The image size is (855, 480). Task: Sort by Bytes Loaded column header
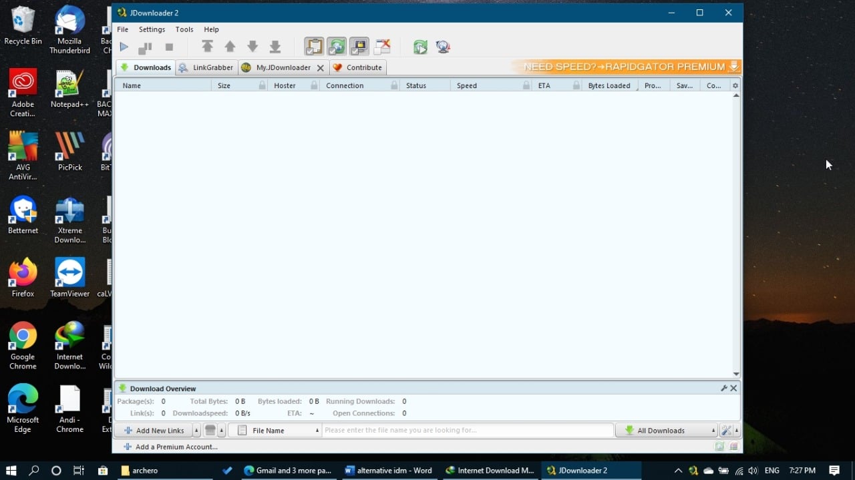(x=609, y=85)
